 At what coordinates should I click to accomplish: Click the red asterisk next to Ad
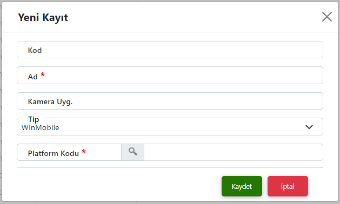[43, 75]
